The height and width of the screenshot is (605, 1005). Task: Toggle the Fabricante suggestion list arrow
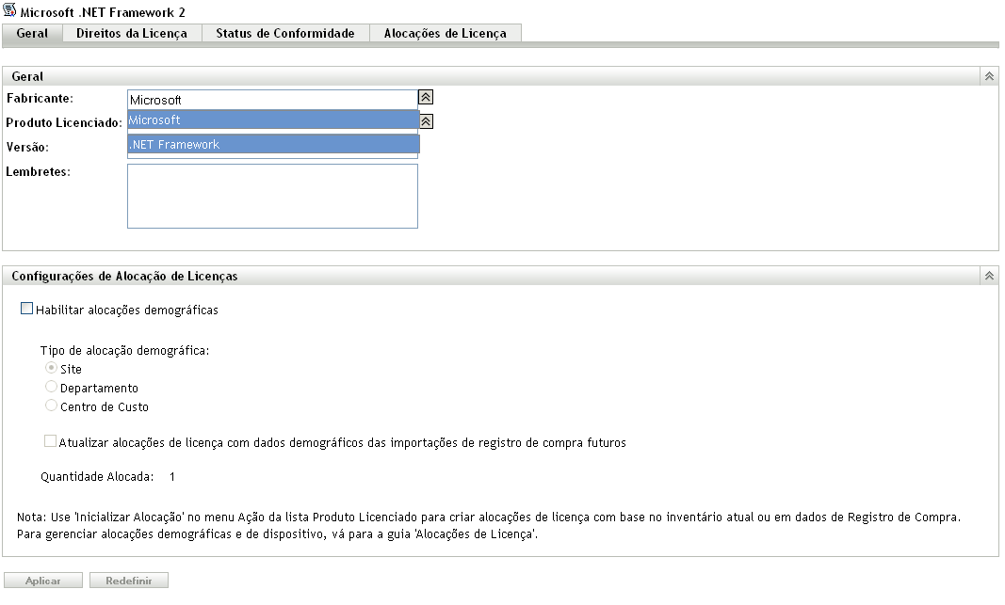pos(426,97)
